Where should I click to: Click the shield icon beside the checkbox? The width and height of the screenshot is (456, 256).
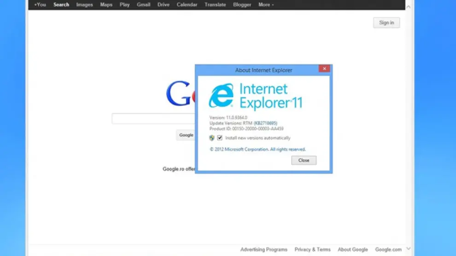click(212, 138)
